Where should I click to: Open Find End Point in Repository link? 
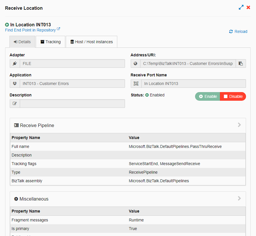point(30,30)
